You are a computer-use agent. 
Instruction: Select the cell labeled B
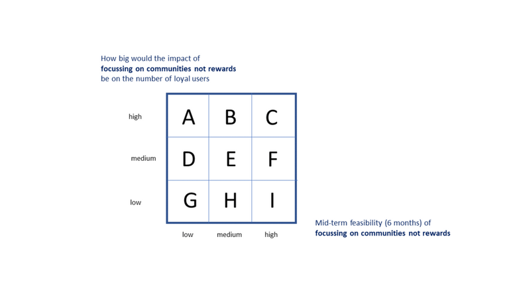[230, 117]
